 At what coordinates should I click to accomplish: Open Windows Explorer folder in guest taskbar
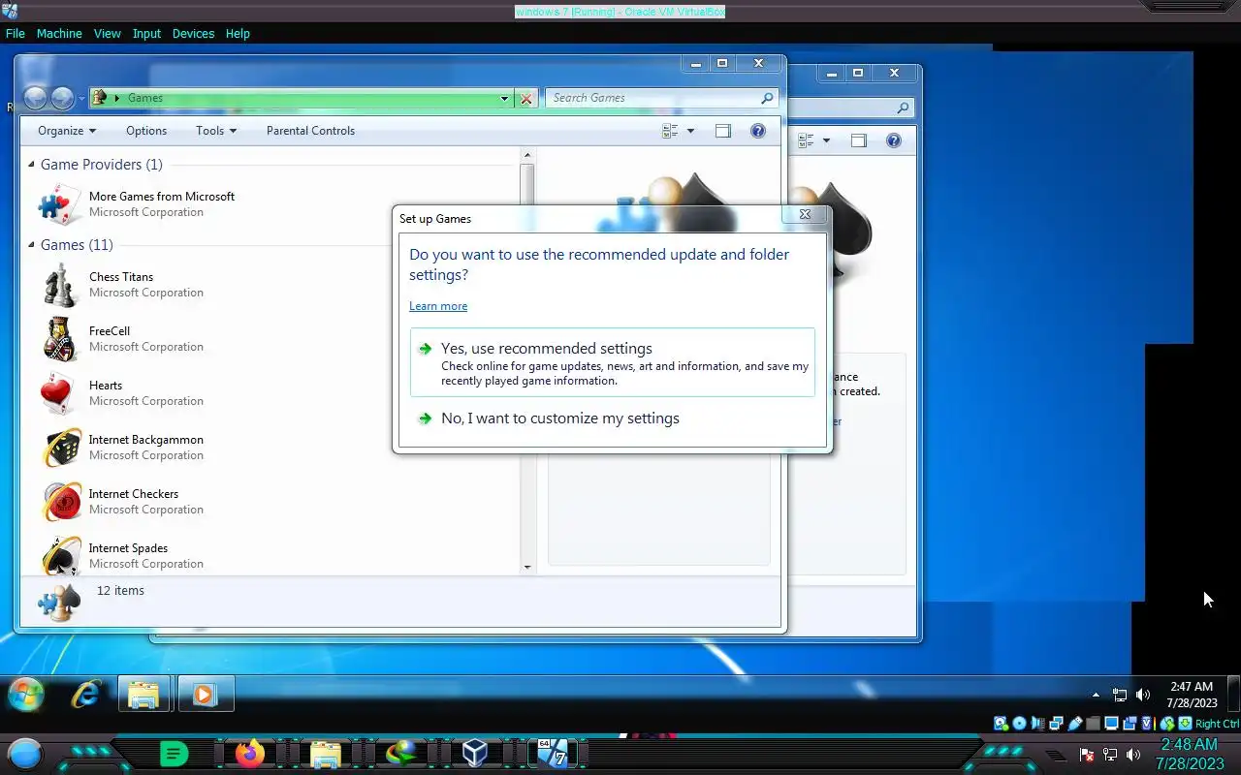(143, 695)
